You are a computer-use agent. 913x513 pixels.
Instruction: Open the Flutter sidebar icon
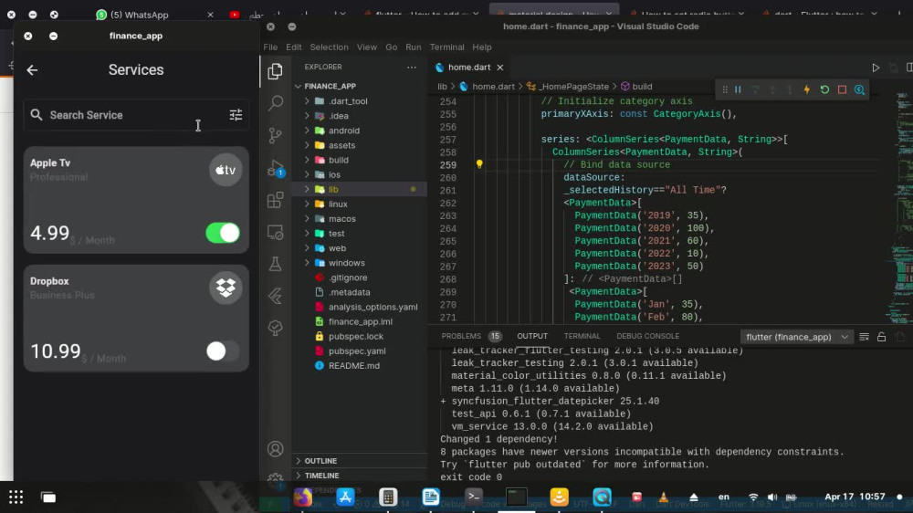click(x=275, y=296)
